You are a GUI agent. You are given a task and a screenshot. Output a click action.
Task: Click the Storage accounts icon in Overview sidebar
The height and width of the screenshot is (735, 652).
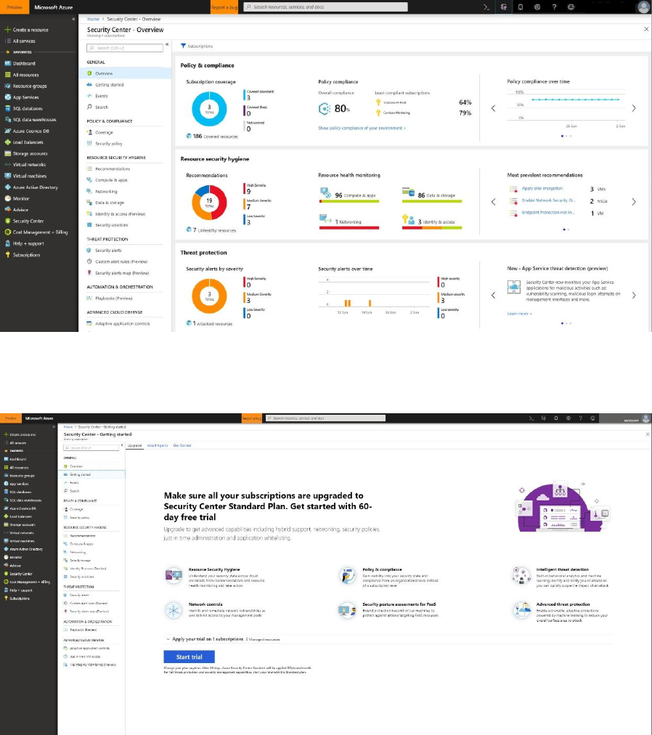7,153
